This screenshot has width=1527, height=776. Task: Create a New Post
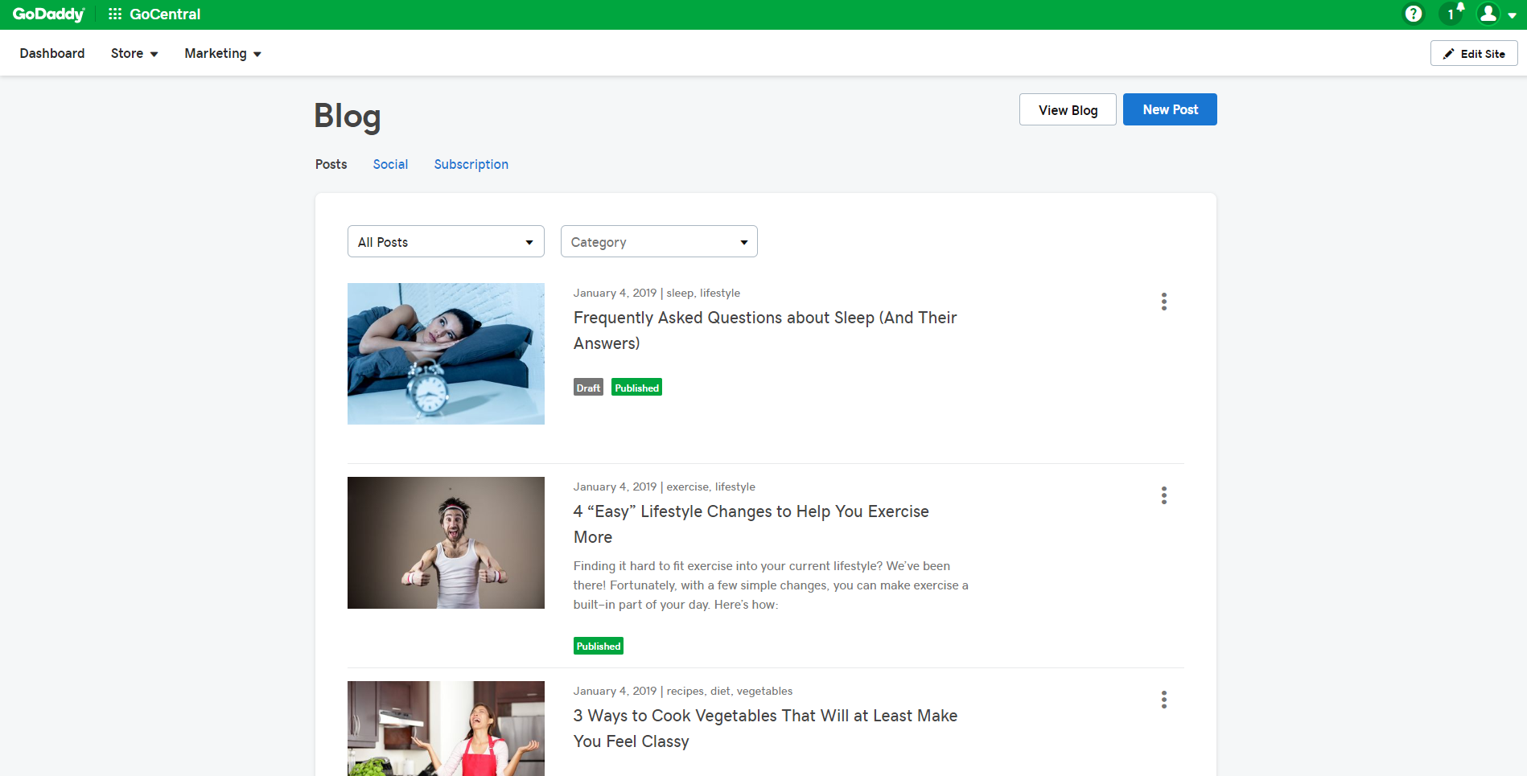pos(1170,109)
